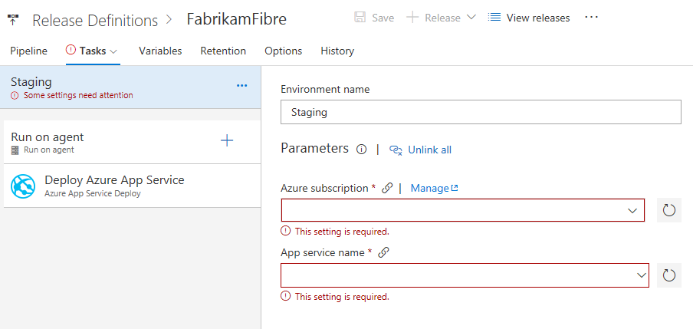Click the 'Some settings need attention' warning
693x329 pixels.
(71, 95)
